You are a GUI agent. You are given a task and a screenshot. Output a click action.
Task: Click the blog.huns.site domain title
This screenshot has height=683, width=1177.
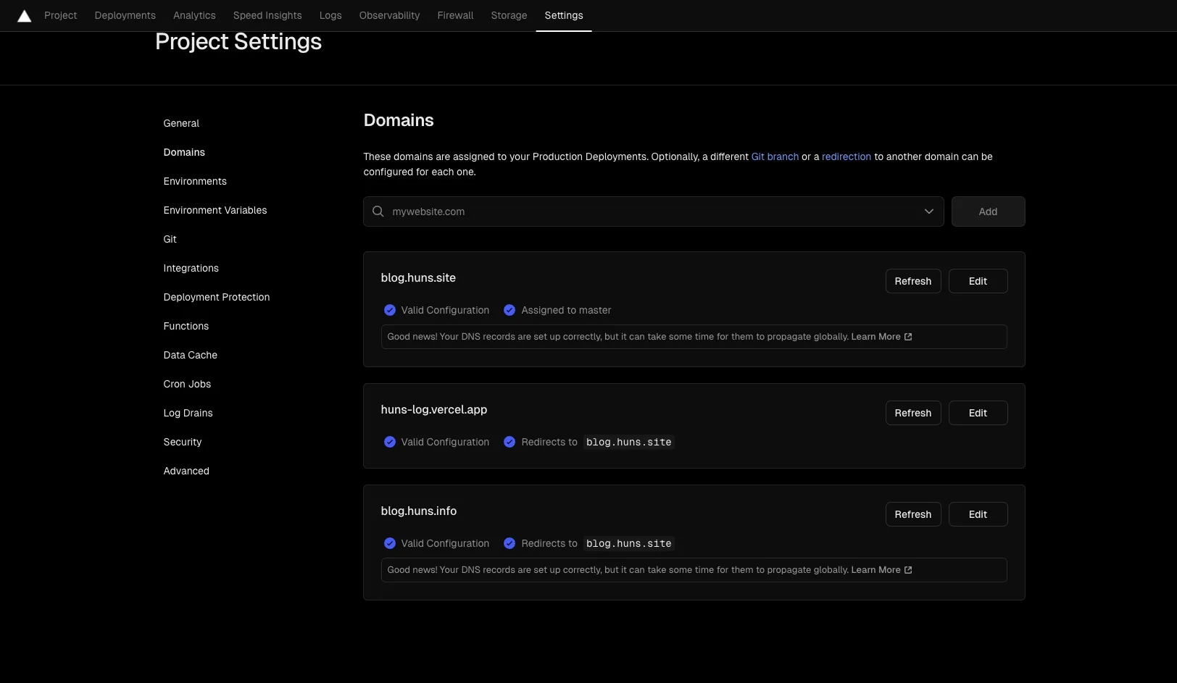click(x=418, y=278)
